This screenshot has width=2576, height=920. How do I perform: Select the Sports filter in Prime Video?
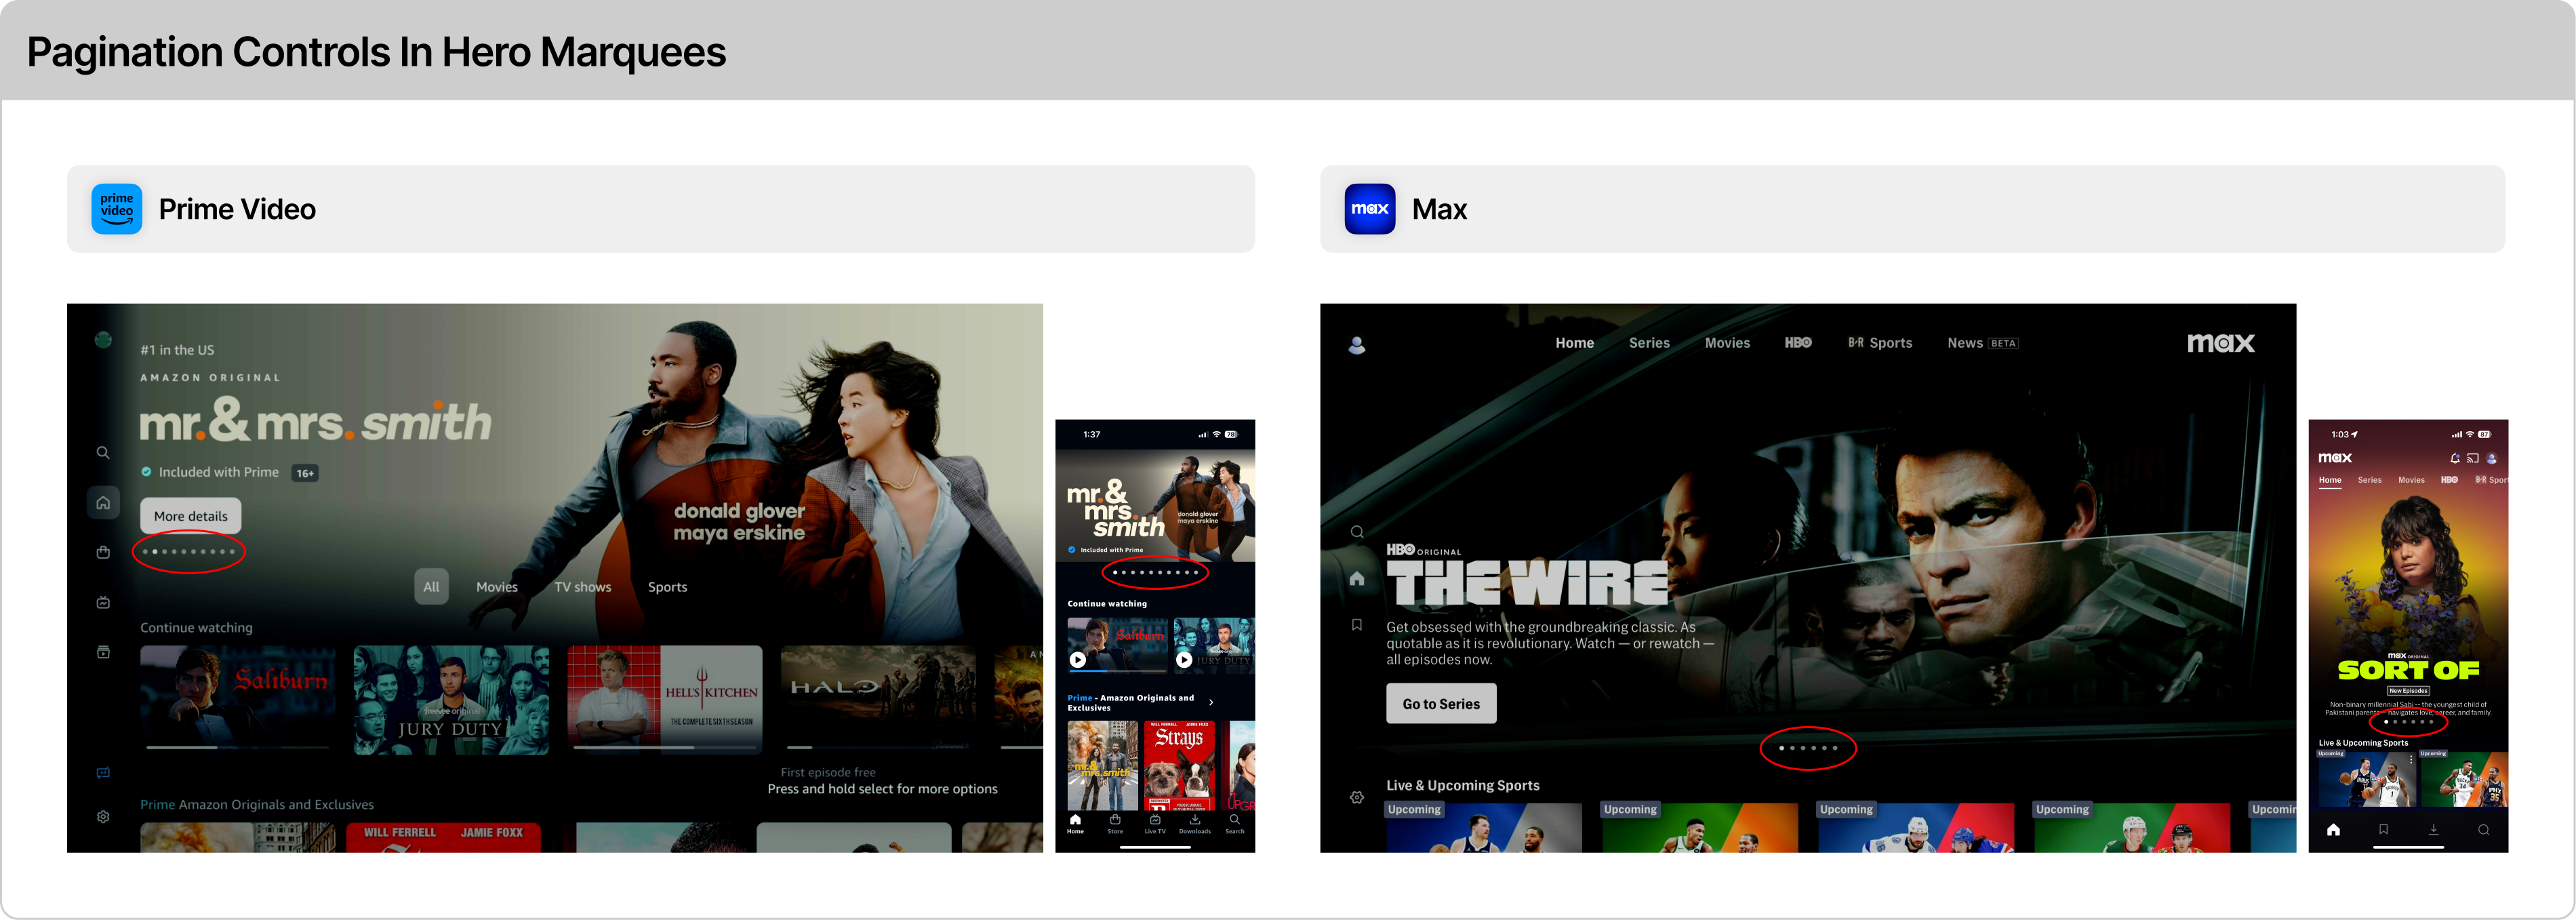(667, 587)
